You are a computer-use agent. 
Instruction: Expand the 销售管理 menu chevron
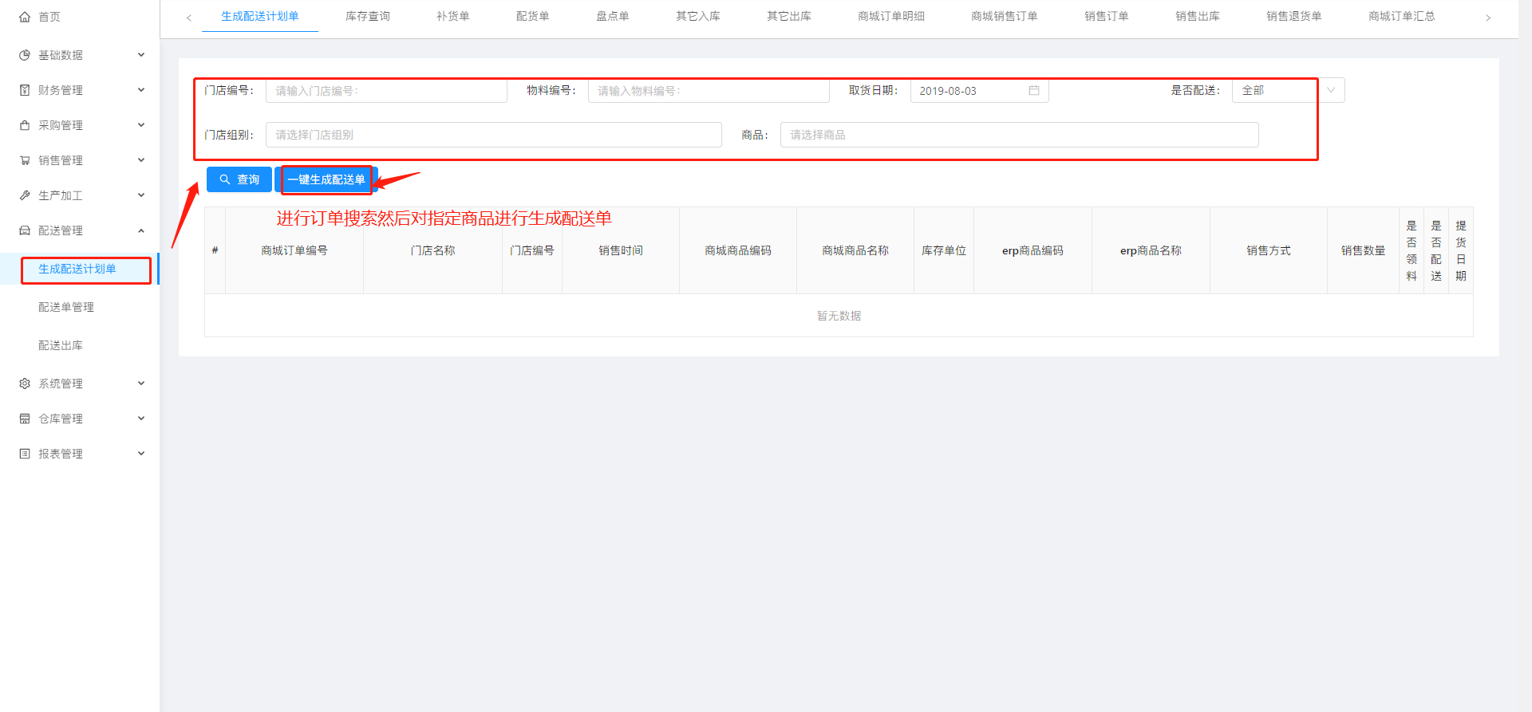click(141, 160)
